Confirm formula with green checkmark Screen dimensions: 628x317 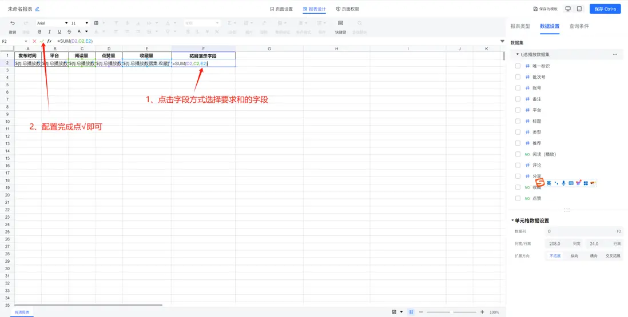42,41
